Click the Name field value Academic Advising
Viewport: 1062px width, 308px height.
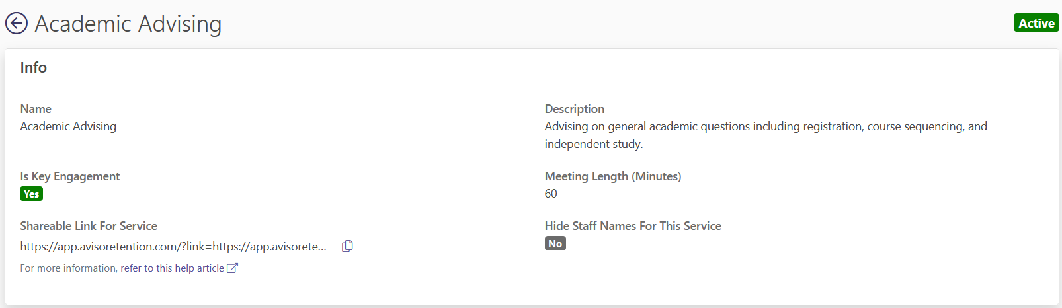tap(68, 126)
